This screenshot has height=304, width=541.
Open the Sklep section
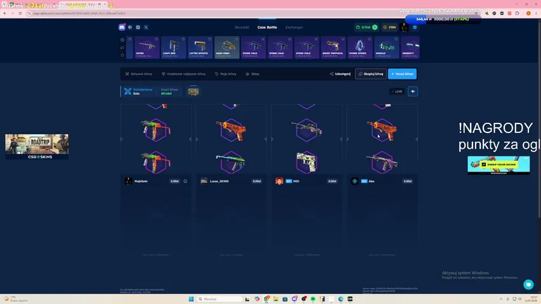point(252,73)
